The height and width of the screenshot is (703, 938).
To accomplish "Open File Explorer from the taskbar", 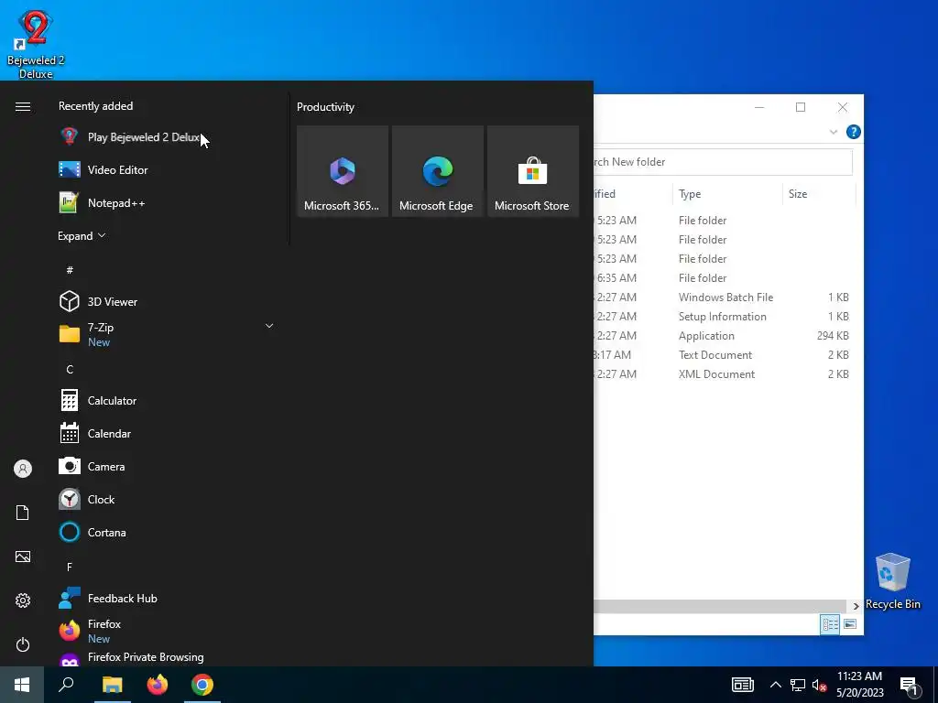I will 112,685.
